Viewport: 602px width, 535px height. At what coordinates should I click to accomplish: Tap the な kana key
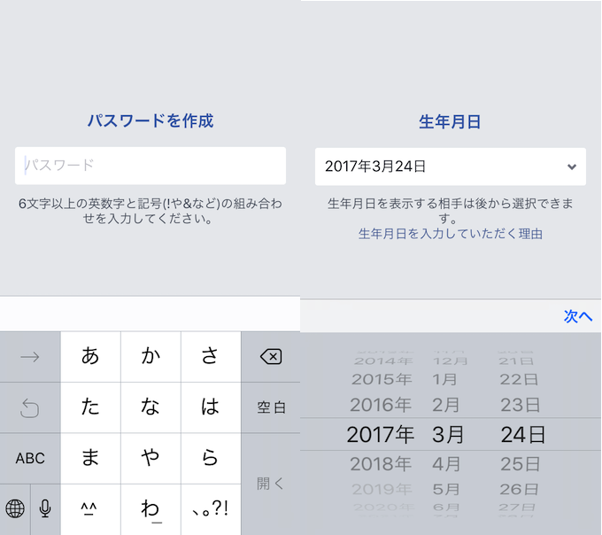[x=150, y=407]
